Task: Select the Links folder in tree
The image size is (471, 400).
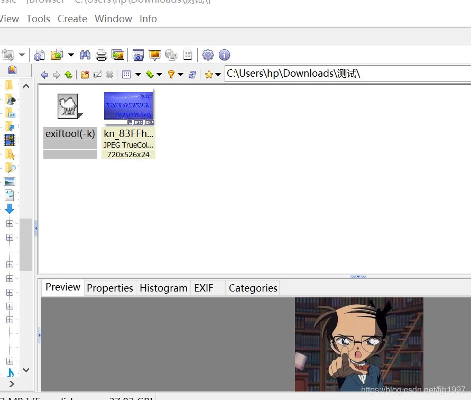Action: [10, 126]
